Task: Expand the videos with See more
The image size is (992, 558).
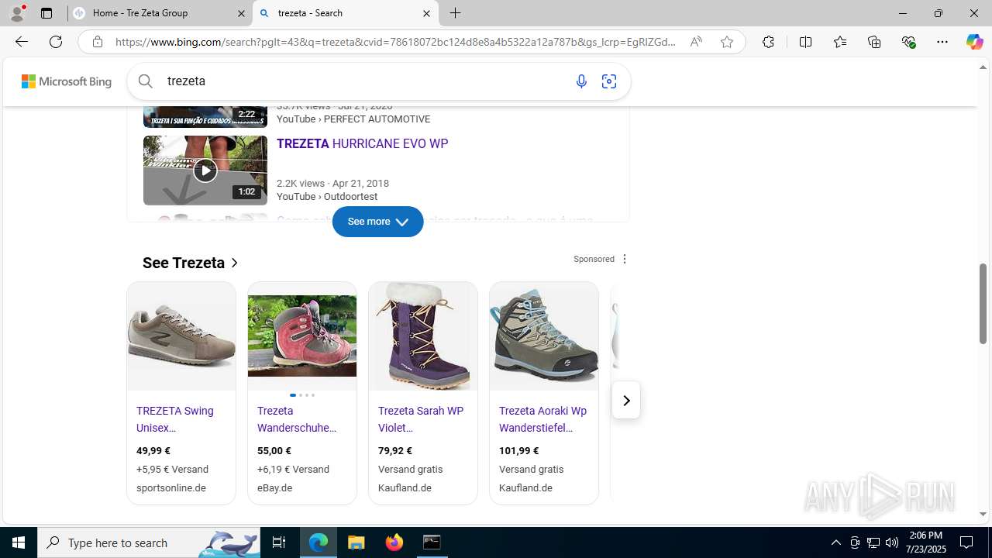Action: pos(377,222)
